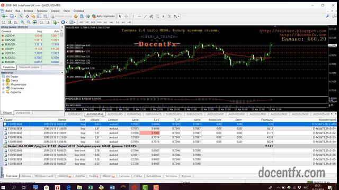Open the indicators list plus icon

[x=55, y=22]
